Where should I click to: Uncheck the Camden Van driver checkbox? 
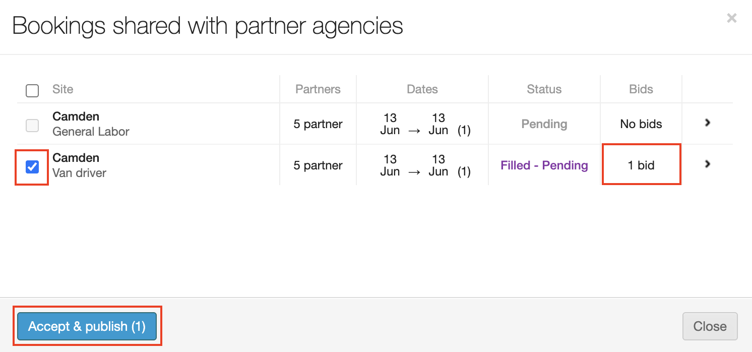[x=32, y=166]
